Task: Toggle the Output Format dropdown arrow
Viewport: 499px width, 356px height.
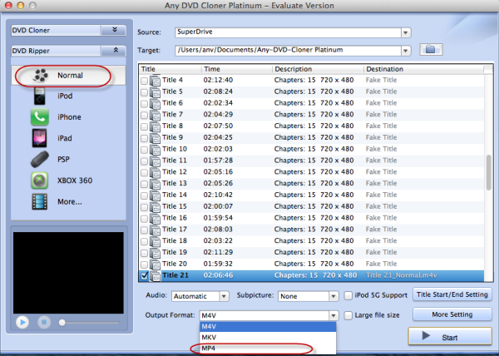Action: pos(333,315)
